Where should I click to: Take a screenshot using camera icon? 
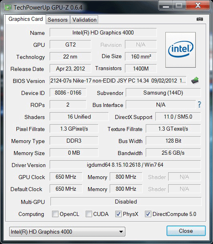(x=200, y=19)
